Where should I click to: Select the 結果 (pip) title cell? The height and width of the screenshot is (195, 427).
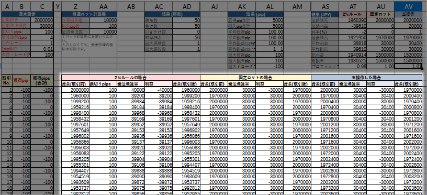point(255,14)
